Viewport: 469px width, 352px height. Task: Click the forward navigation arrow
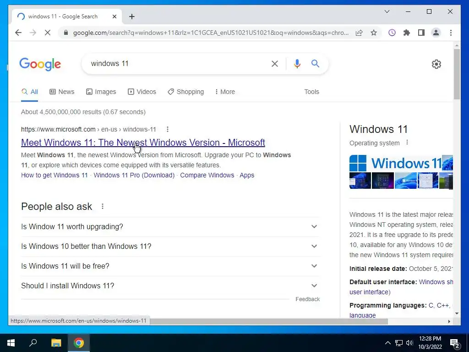tap(33, 33)
